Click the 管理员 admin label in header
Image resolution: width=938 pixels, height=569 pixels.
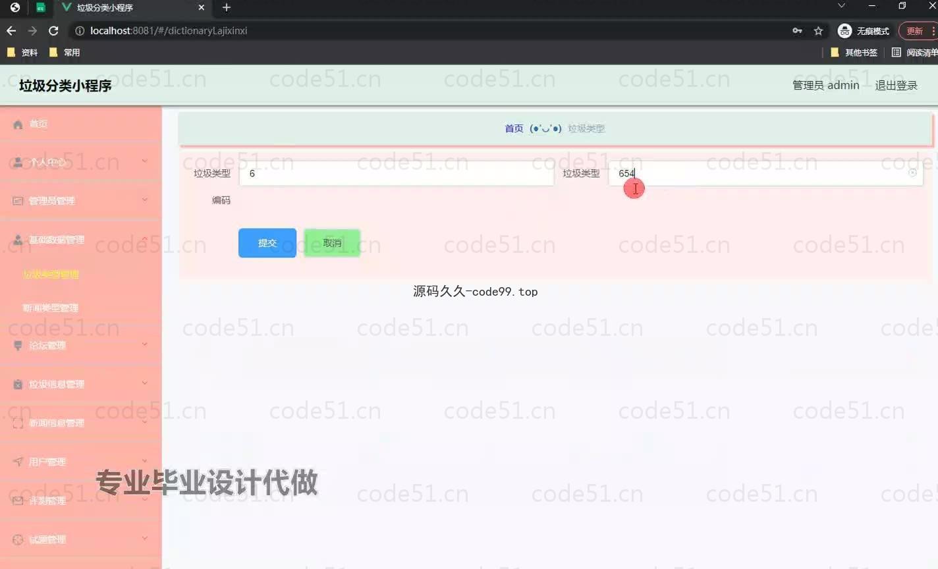825,86
